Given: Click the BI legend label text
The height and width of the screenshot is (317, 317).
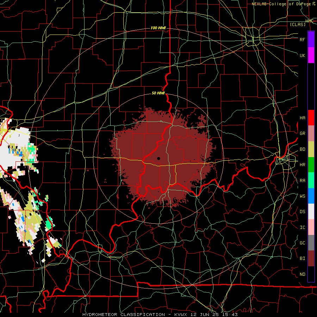Looking at the screenshot, I should coord(303,259).
